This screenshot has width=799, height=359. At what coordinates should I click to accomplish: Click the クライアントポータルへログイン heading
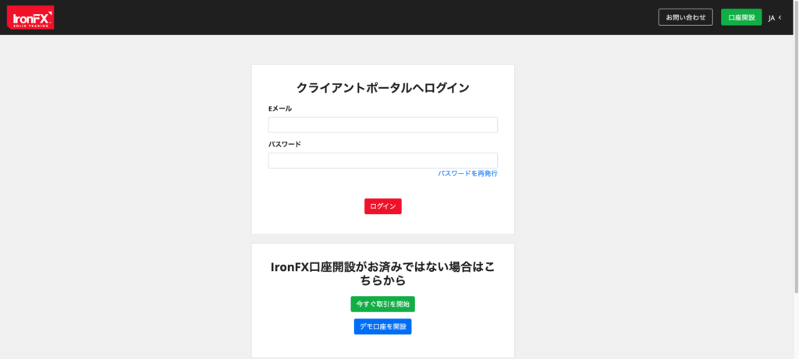pyautogui.click(x=382, y=88)
